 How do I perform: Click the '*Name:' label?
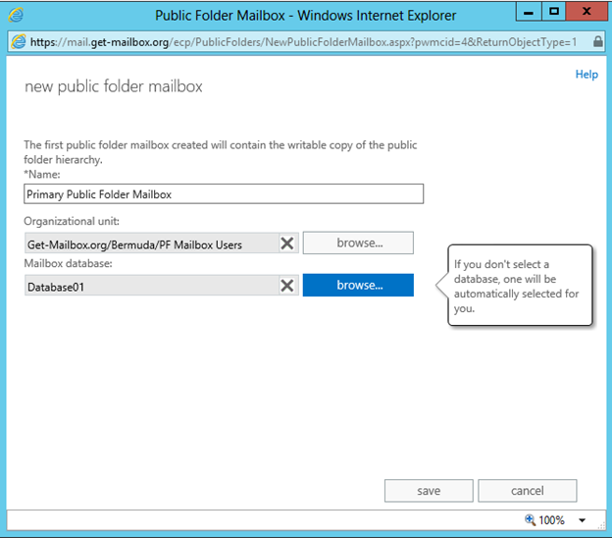[42, 174]
